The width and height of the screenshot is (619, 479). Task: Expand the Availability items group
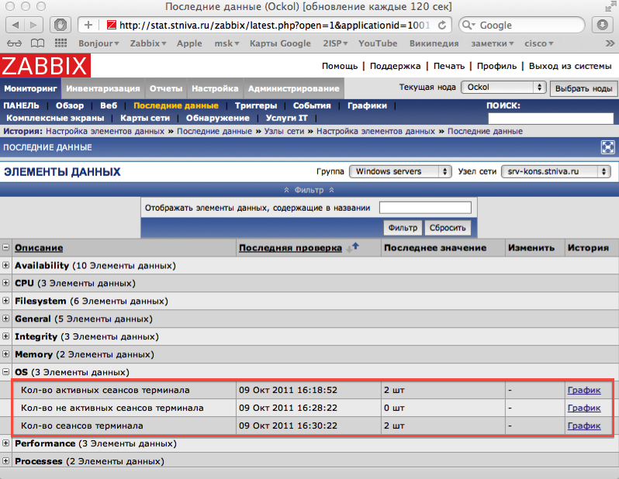[6, 266]
